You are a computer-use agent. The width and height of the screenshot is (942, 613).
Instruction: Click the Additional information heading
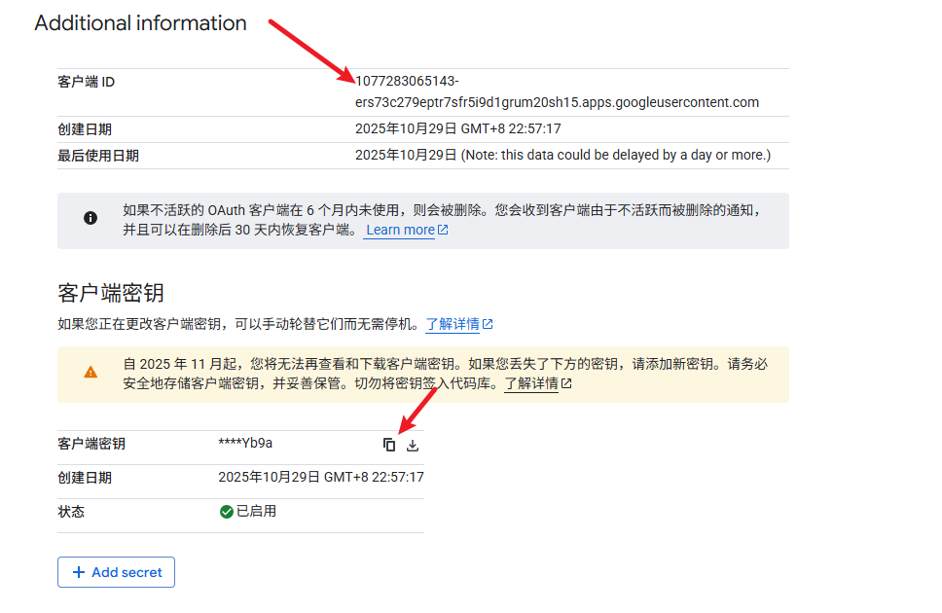click(140, 23)
